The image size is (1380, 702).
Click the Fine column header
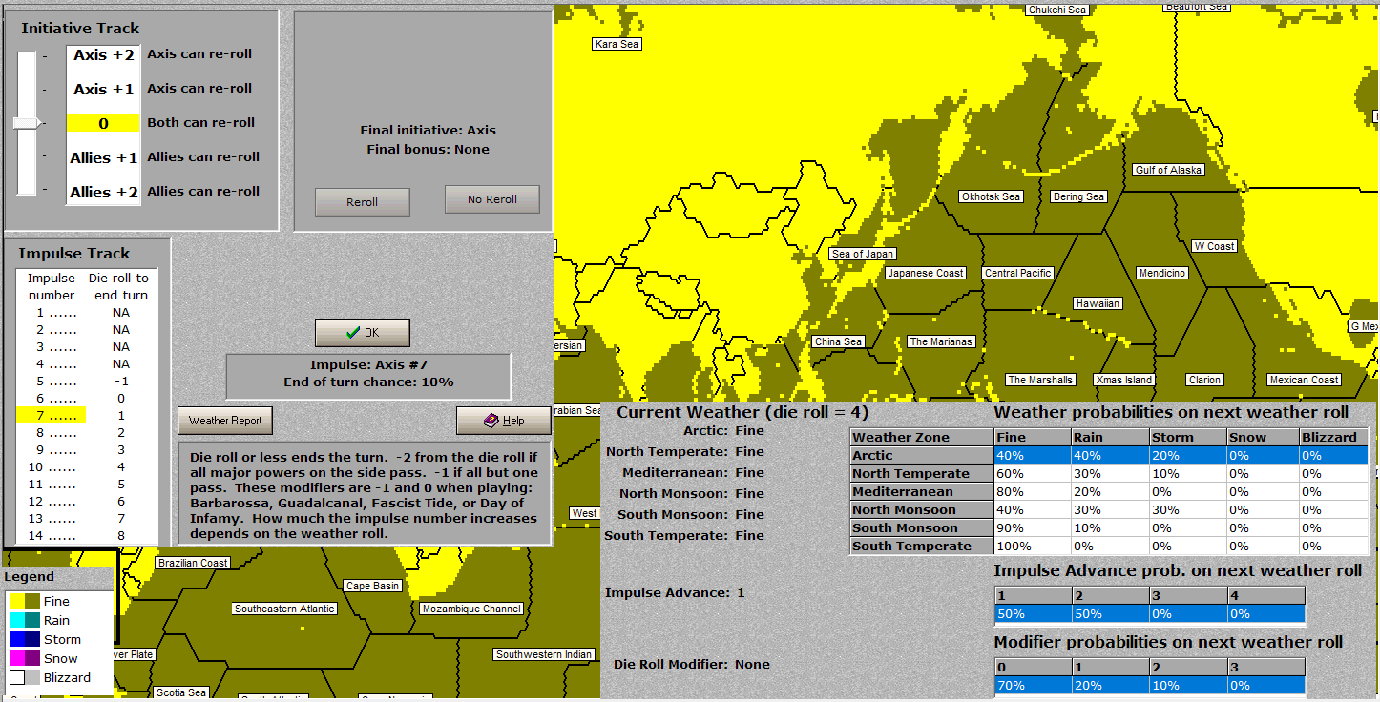tap(1031, 437)
